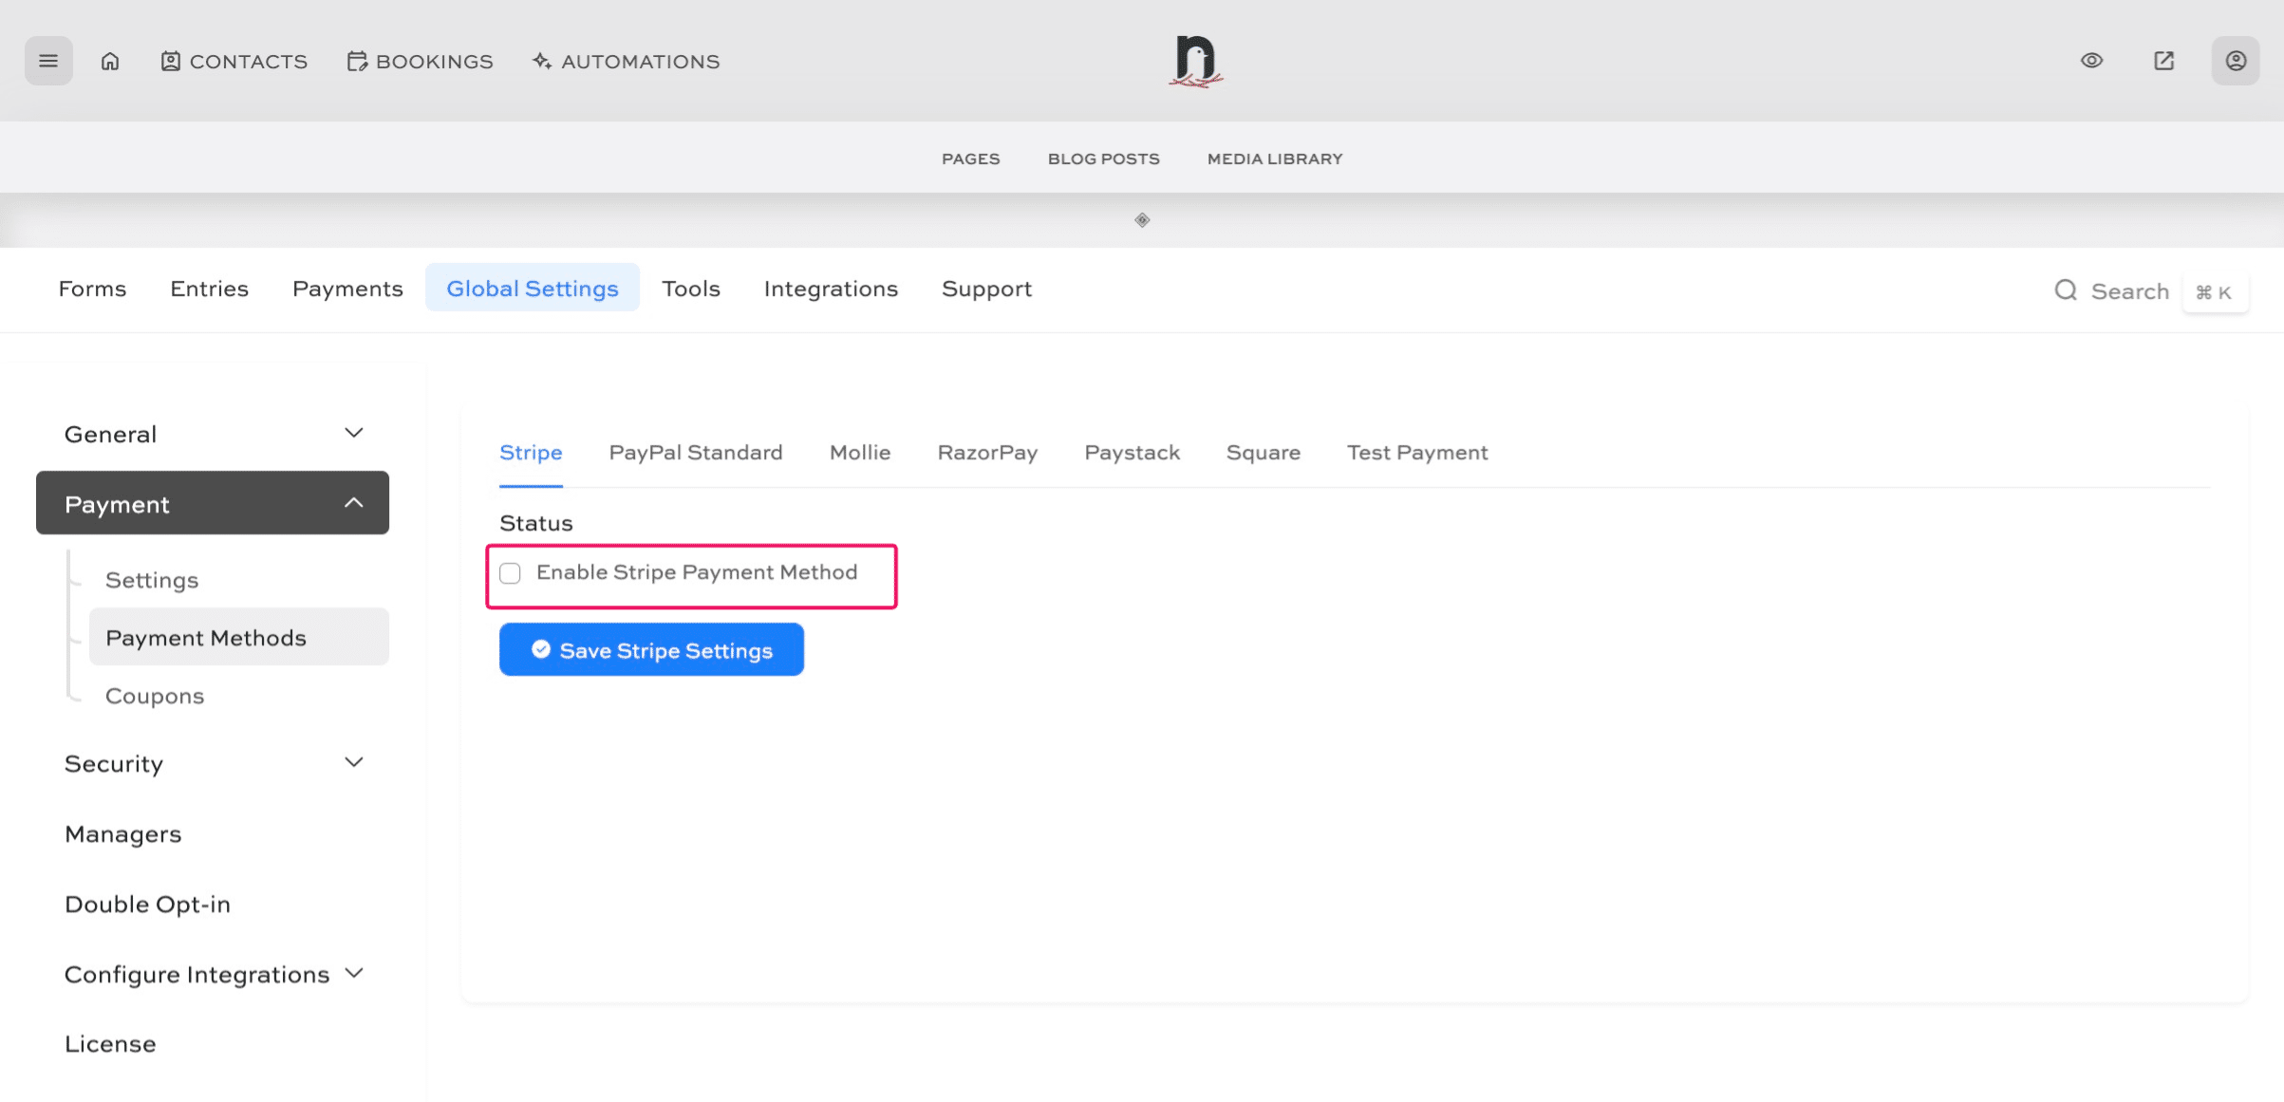
Task: Enable the Stripe Payment Method checkbox
Action: (x=511, y=572)
